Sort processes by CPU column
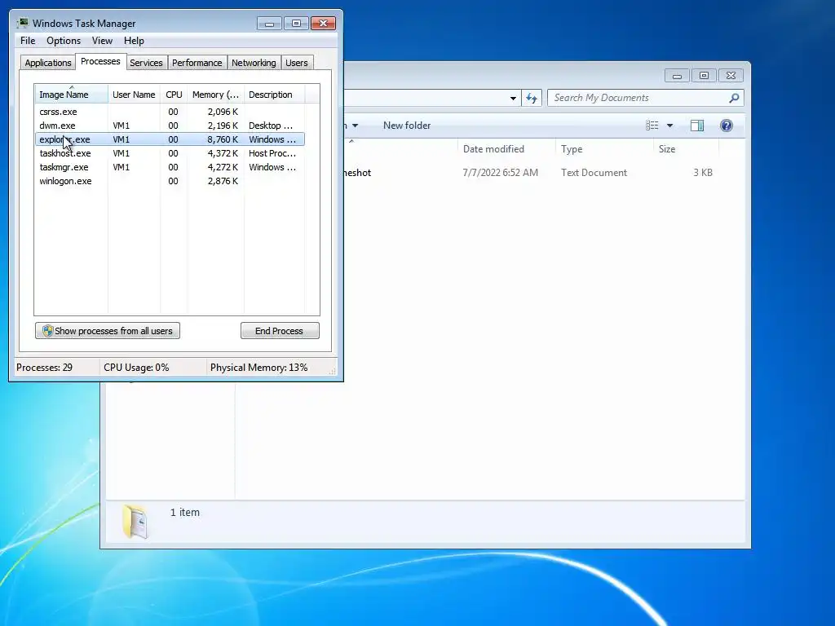This screenshot has width=835, height=626. [x=174, y=95]
